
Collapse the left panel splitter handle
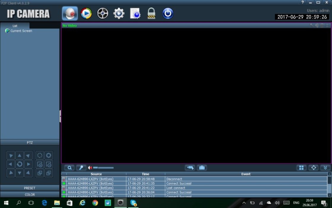tap(60, 116)
